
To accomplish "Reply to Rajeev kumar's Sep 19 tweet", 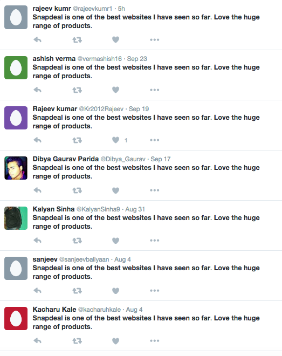I will (38, 140).
